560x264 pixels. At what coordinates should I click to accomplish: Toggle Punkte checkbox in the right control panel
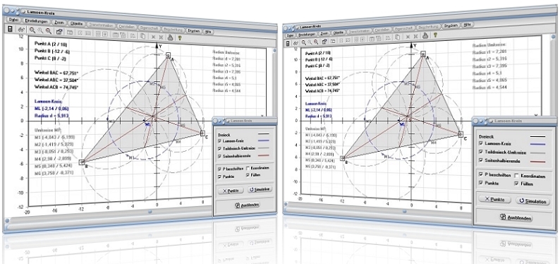[x=481, y=183]
